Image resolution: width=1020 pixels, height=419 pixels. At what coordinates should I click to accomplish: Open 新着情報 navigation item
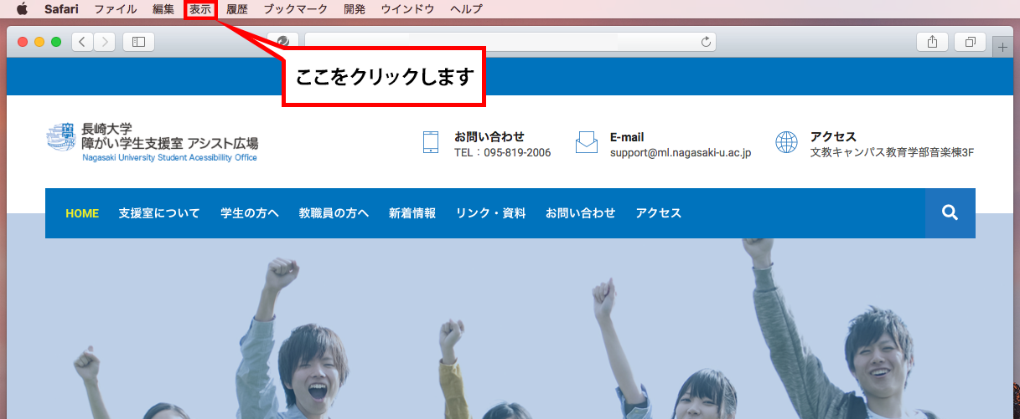(412, 213)
